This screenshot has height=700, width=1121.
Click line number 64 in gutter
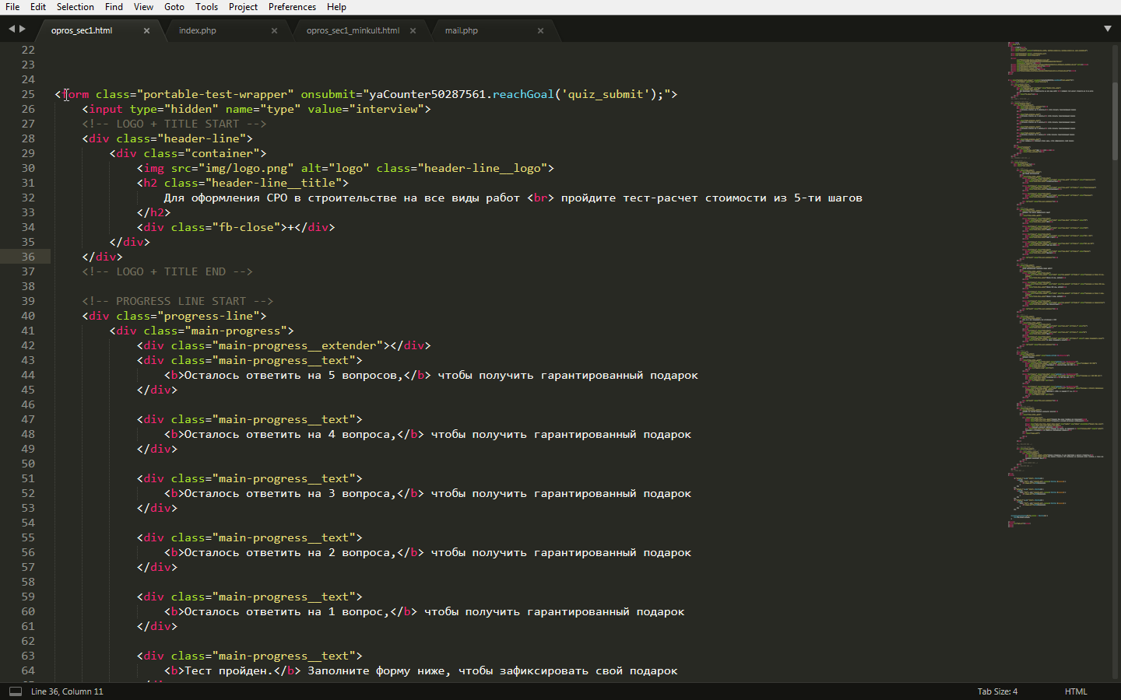coord(28,670)
